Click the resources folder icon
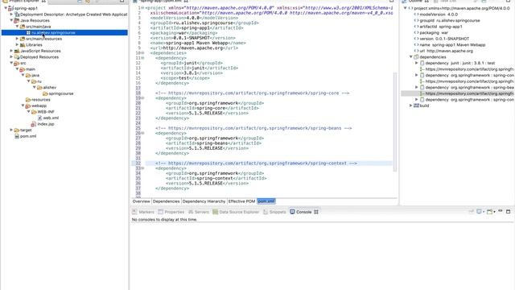This screenshot has width=515, height=290. click(x=28, y=100)
